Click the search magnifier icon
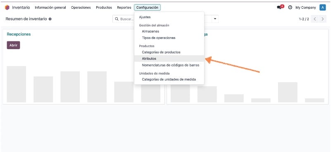The height and width of the screenshot is (152, 331). pos(117,19)
